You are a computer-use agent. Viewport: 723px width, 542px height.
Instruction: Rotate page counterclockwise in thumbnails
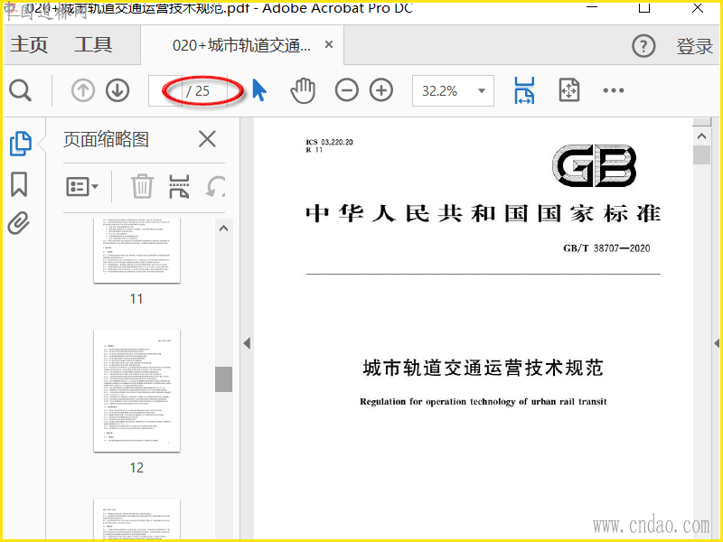coord(215,187)
